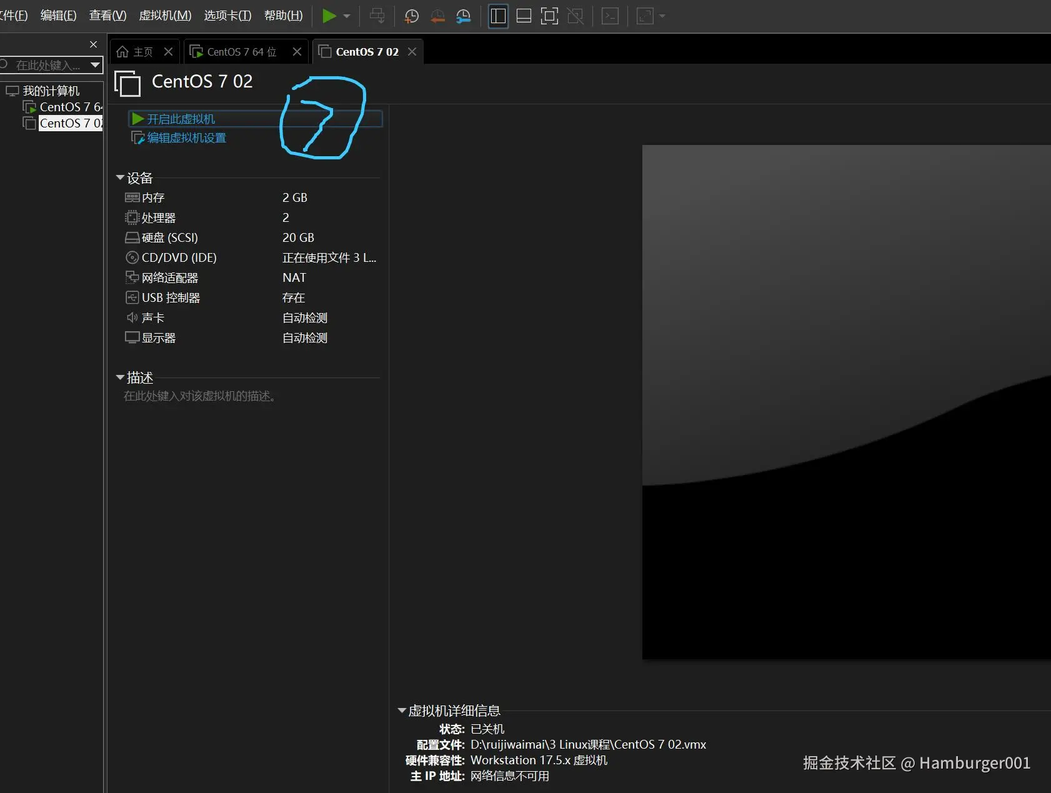Collapse the 虚拟机详细信息 section

click(x=401, y=711)
